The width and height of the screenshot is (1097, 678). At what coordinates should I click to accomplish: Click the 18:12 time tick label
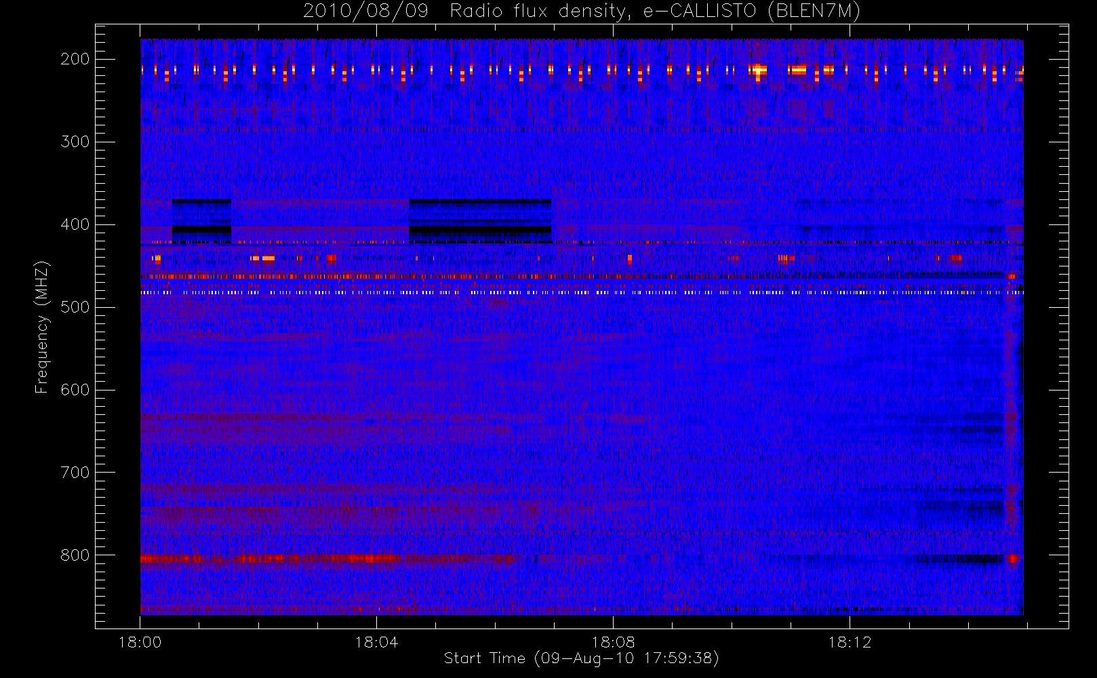[x=850, y=642]
